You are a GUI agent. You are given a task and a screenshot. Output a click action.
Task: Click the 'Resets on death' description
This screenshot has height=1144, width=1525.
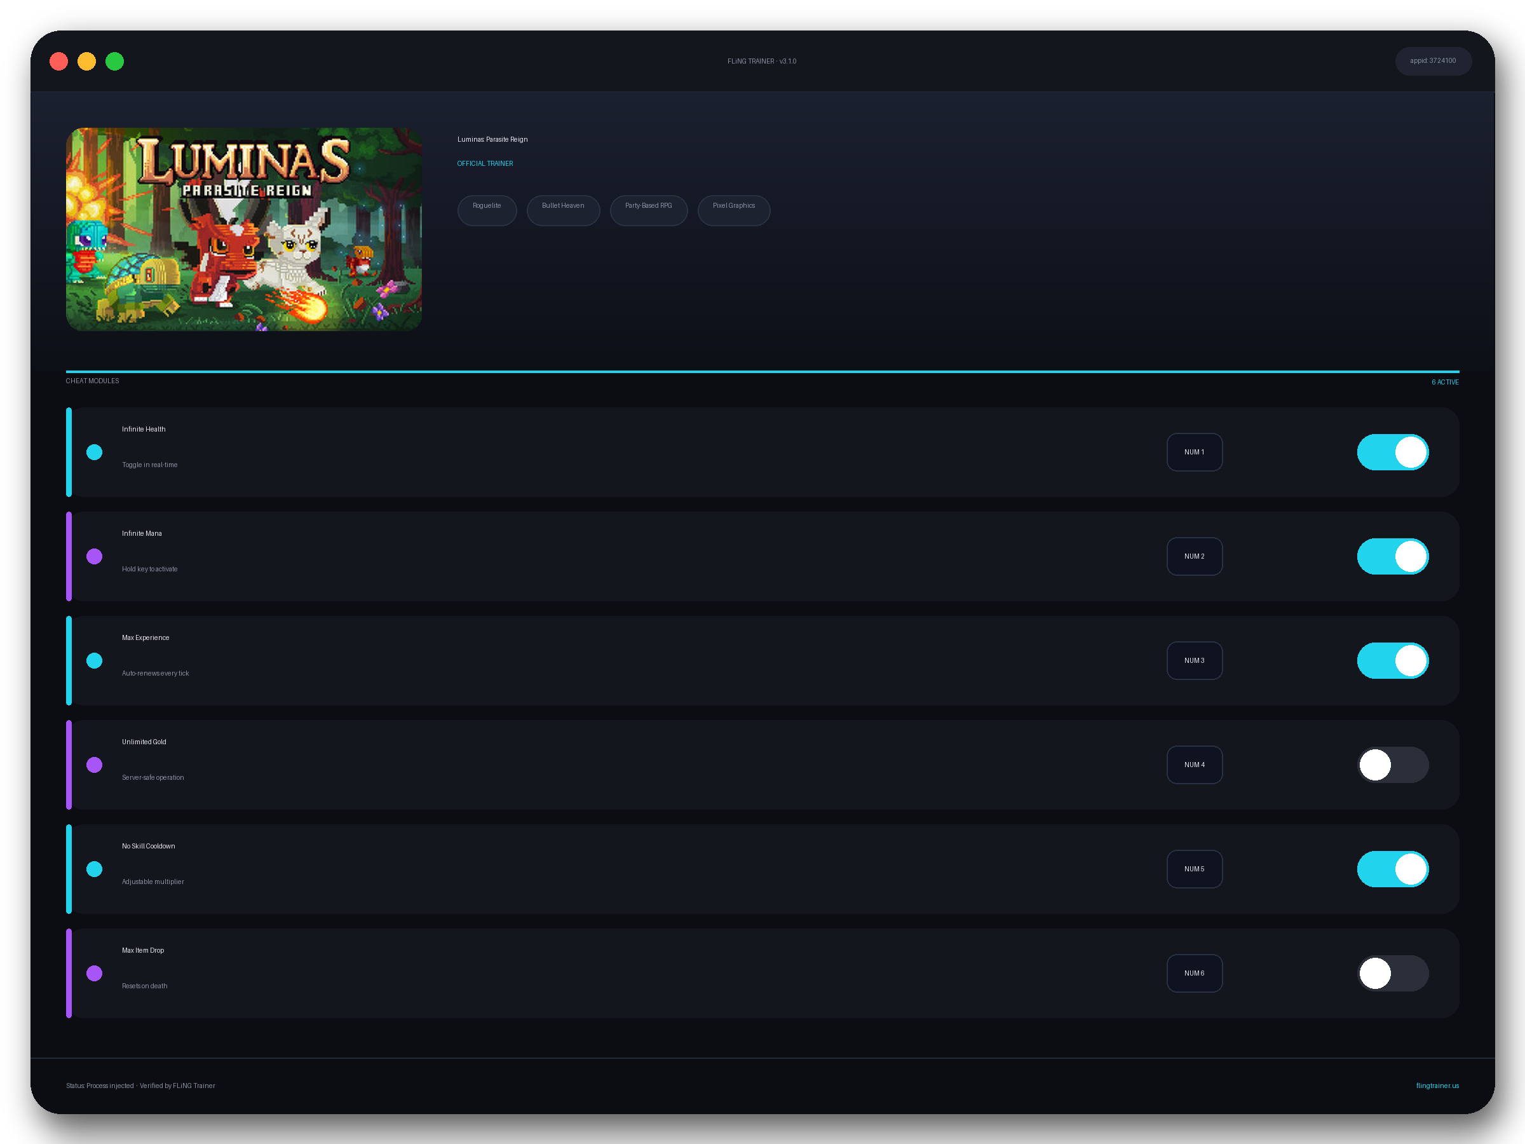pos(145,985)
